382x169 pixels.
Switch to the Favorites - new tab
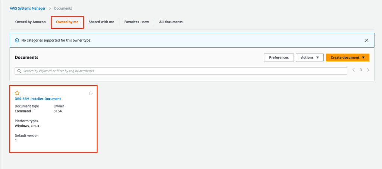[x=137, y=22]
